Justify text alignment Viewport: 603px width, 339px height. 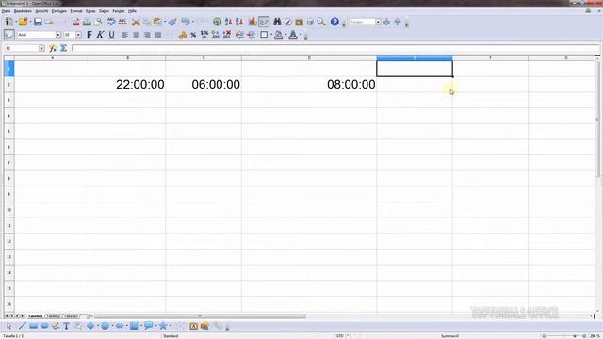[x=157, y=35]
